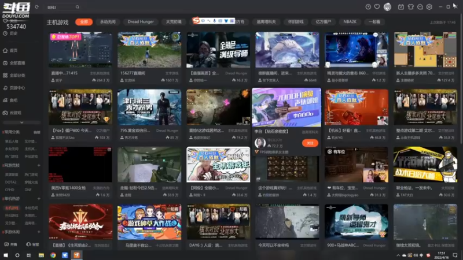Image resolution: width=463 pixels, height=260 pixels.
Task: Open notification center icon on taskbar
Action: pyautogui.click(x=455, y=255)
